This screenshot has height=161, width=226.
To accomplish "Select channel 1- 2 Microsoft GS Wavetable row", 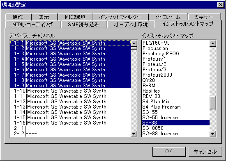I will tap(71, 48).
